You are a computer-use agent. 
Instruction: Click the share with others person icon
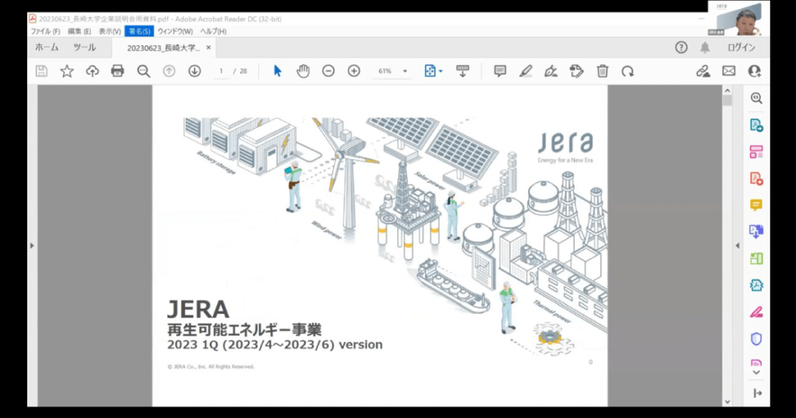[754, 71]
